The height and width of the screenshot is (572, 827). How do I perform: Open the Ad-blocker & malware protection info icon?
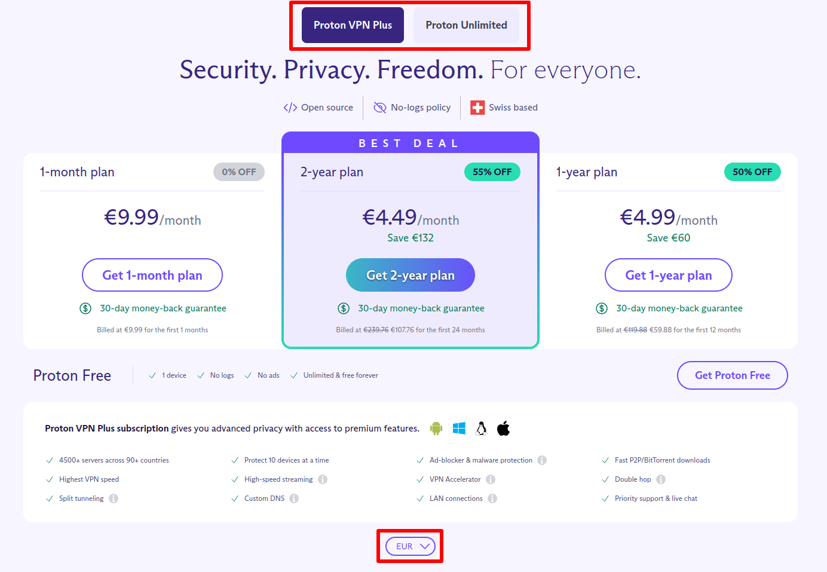tap(542, 460)
